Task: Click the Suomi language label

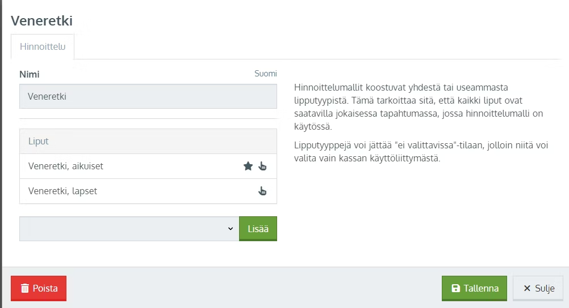Action: pos(265,74)
